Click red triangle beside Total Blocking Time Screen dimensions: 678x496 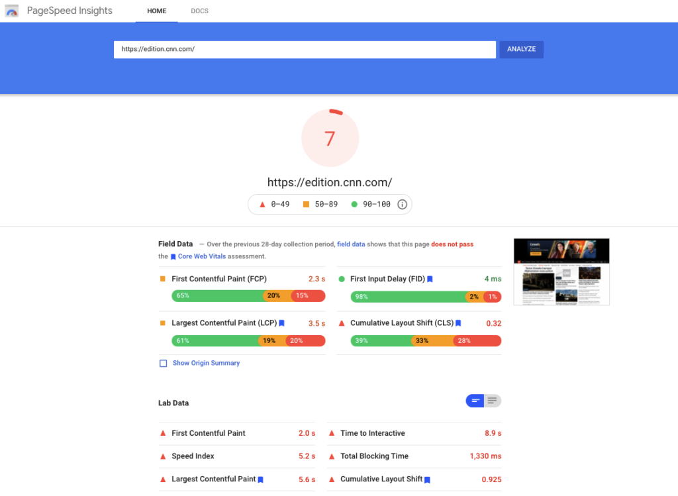[x=332, y=456]
